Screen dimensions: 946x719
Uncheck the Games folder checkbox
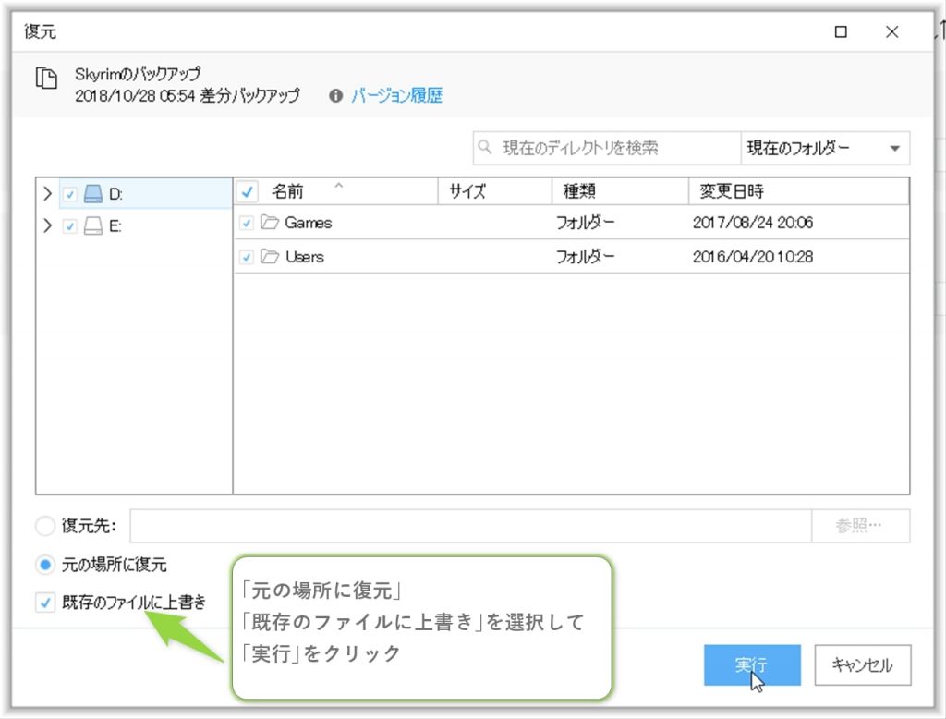point(247,223)
